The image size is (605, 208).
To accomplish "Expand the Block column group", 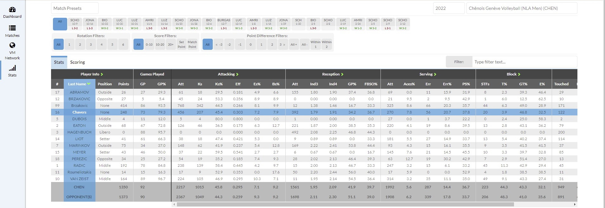I will [519, 74].
